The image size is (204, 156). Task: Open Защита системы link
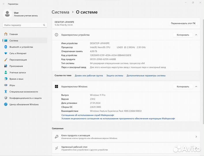point(115,75)
